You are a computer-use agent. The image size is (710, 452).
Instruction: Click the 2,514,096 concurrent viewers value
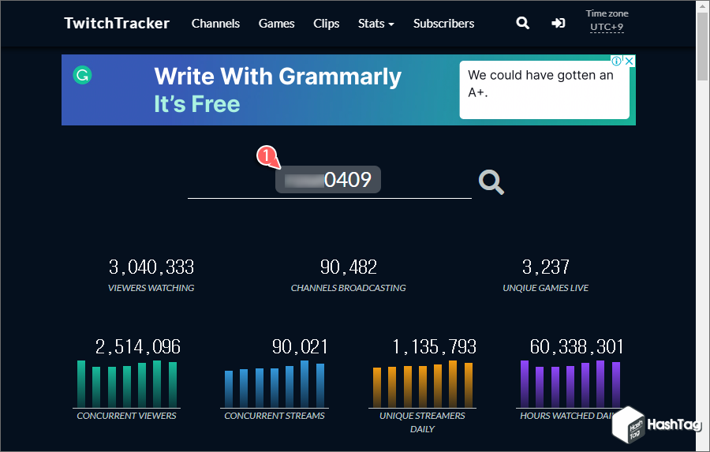[137, 347]
